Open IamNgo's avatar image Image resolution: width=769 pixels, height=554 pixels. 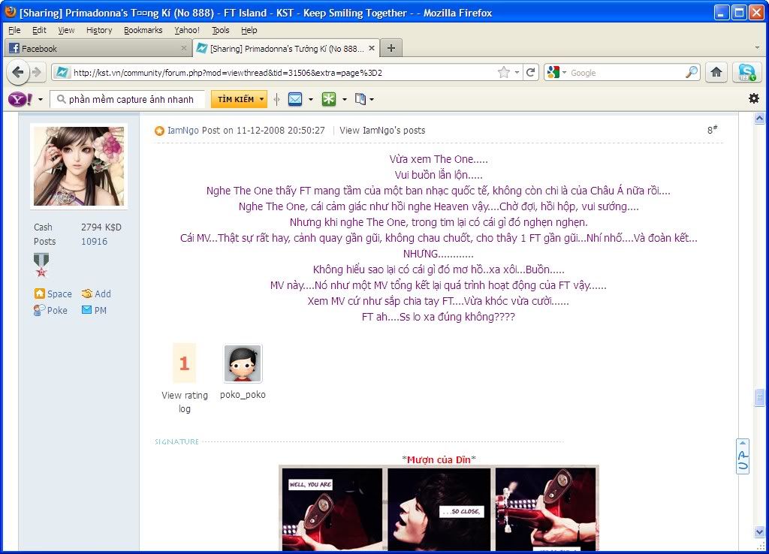pyautogui.click(x=79, y=166)
